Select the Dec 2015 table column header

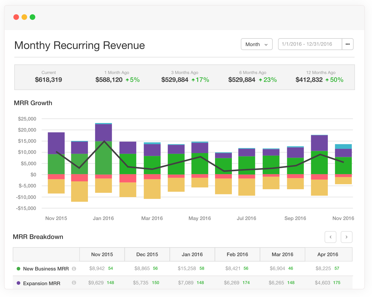(147, 254)
